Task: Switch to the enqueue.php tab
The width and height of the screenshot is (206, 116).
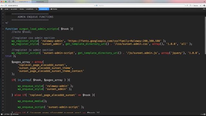Action: click(x=40, y=2)
